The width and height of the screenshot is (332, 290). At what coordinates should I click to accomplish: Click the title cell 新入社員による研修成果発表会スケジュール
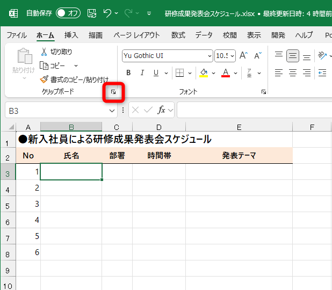tap(115, 139)
